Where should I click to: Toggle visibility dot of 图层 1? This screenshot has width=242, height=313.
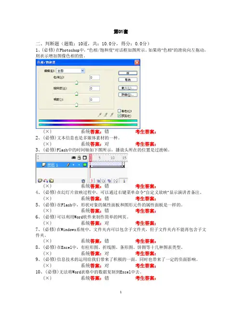click(74, 165)
